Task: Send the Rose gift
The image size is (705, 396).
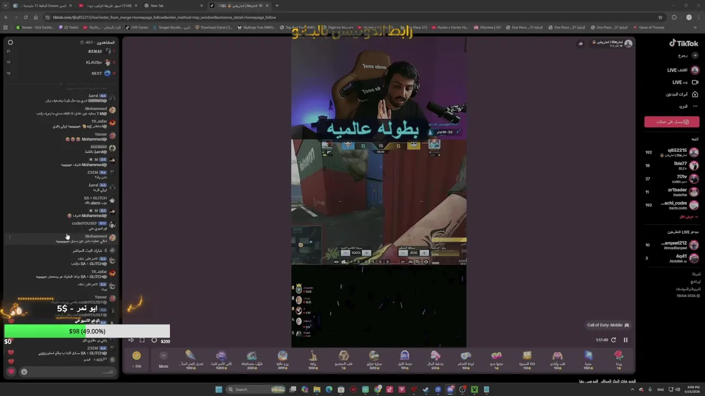Action: (x=619, y=359)
